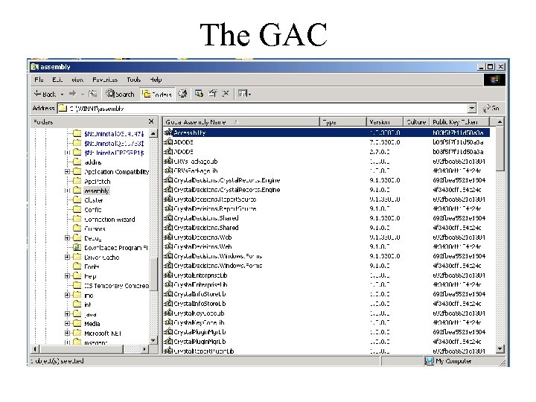Screen dimensions: 536x402
Task: Sort by Public Key Token column
Action: click(459, 122)
